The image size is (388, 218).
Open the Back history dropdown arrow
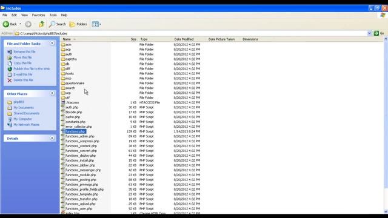click(x=20, y=24)
